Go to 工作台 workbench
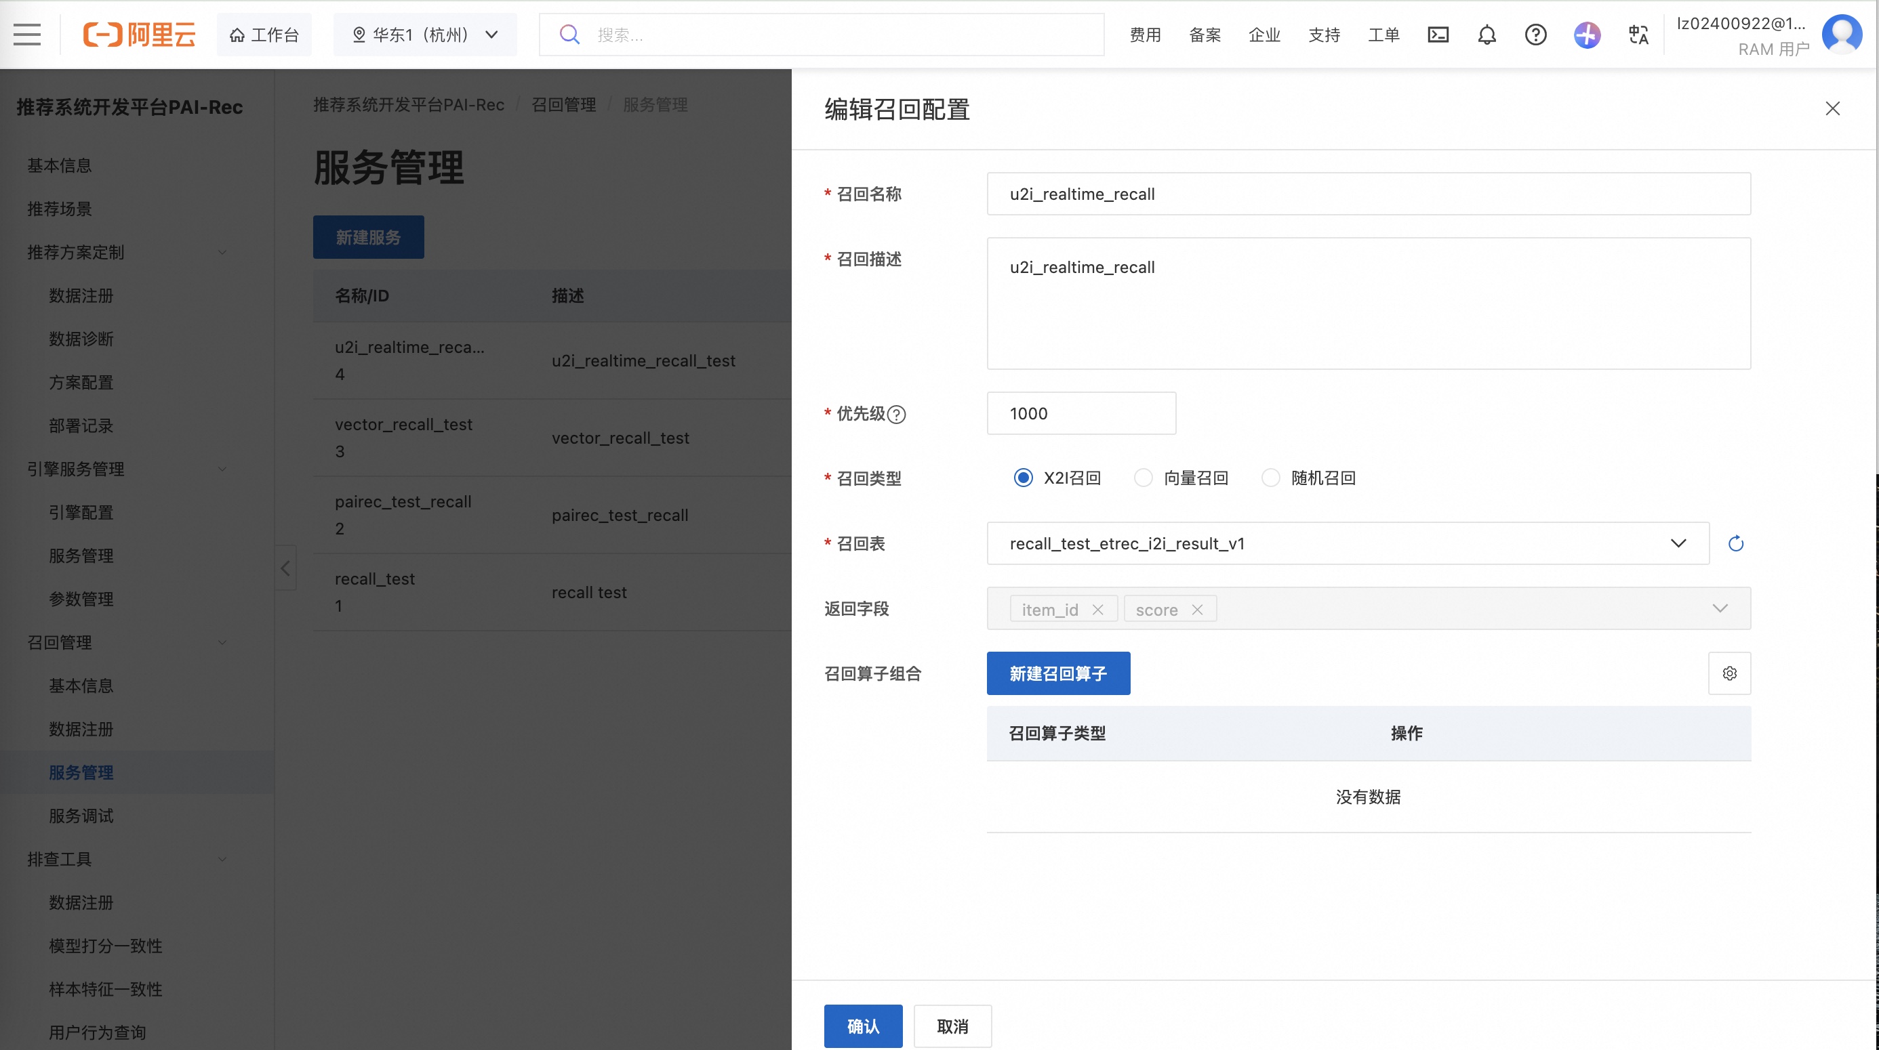The height and width of the screenshot is (1050, 1879). (263, 35)
